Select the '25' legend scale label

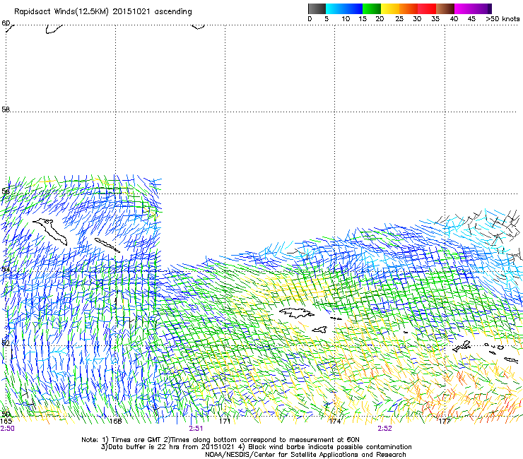399,19
